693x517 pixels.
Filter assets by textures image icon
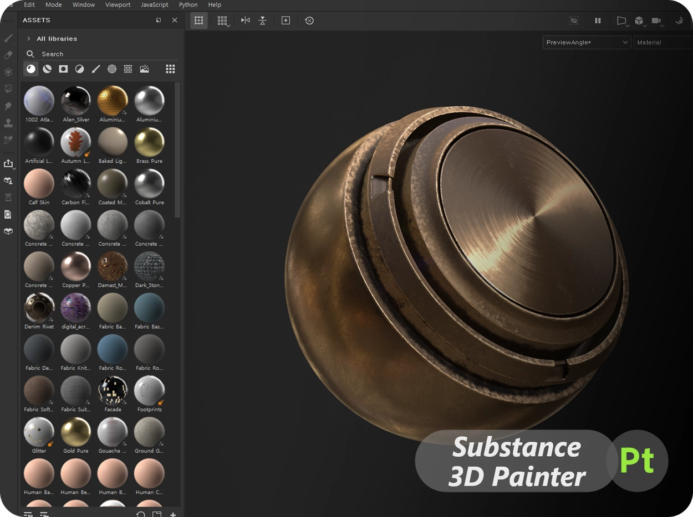point(144,69)
